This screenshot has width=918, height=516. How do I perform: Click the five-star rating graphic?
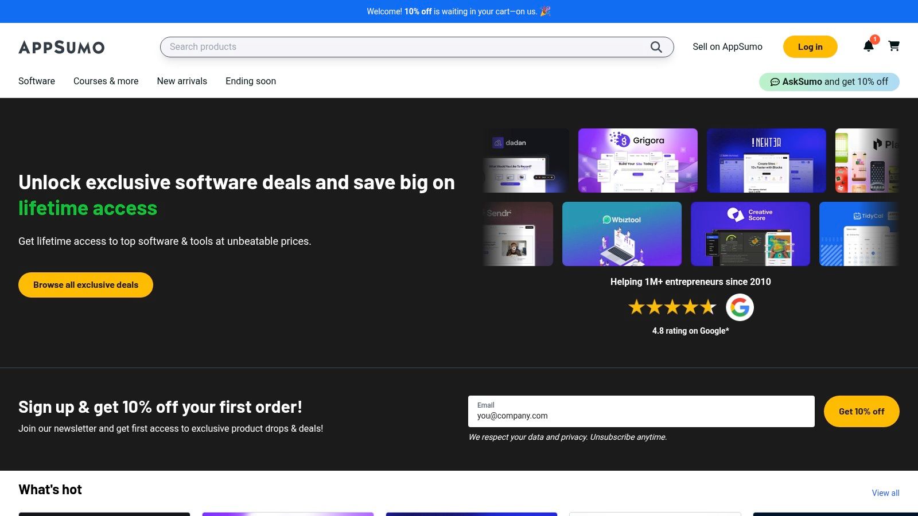tap(672, 307)
